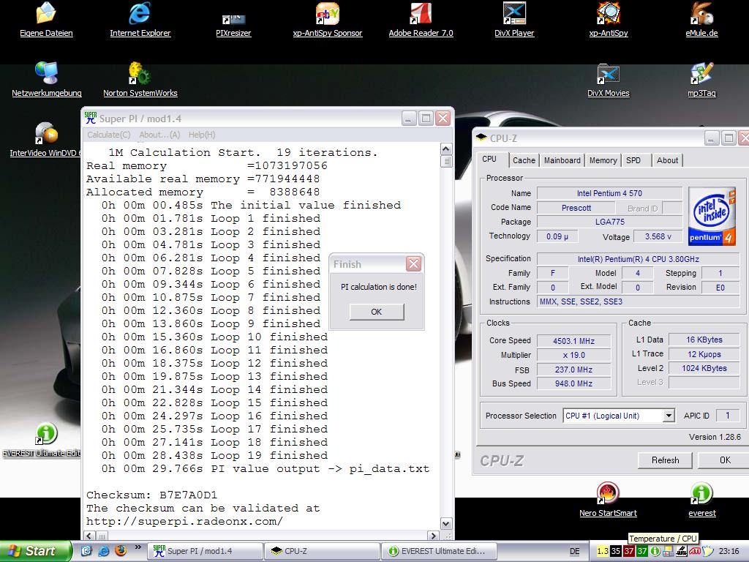Click the Super PI title bar icon
Screen dimensions: 749x562
click(x=90, y=118)
